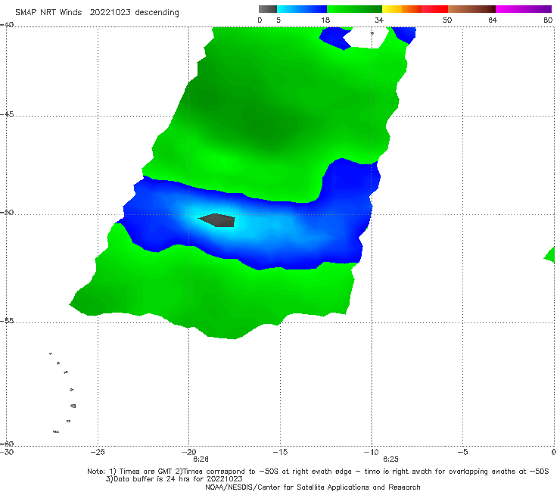
Task: Click the latitude axis label '-45'
Action: pyautogui.click(x=7, y=114)
